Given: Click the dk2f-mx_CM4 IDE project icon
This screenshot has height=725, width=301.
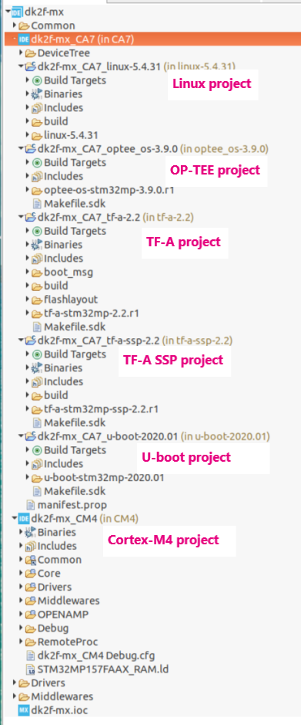Looking at the screenshot, I should coord(24,518).
